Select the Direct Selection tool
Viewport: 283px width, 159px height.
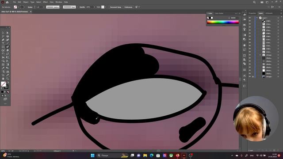[8, 33]
